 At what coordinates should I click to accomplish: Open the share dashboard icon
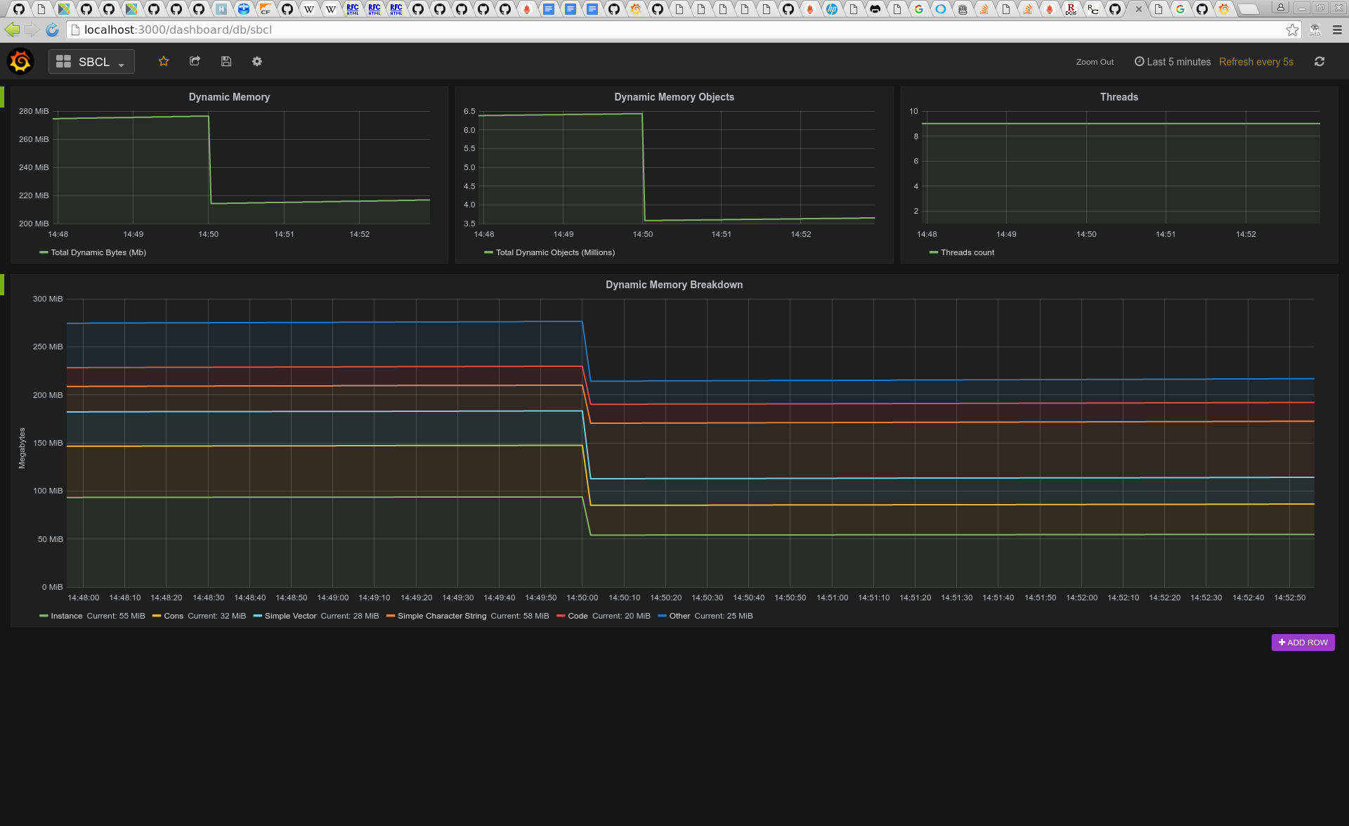tap(195, 61)
